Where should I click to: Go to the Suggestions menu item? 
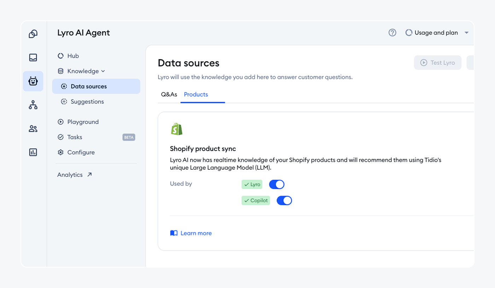[96, 101]
